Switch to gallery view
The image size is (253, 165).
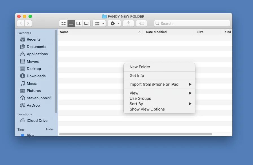(86, 23)
